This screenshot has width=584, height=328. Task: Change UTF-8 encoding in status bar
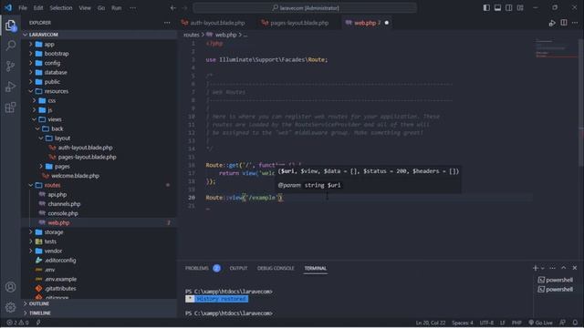486,323
